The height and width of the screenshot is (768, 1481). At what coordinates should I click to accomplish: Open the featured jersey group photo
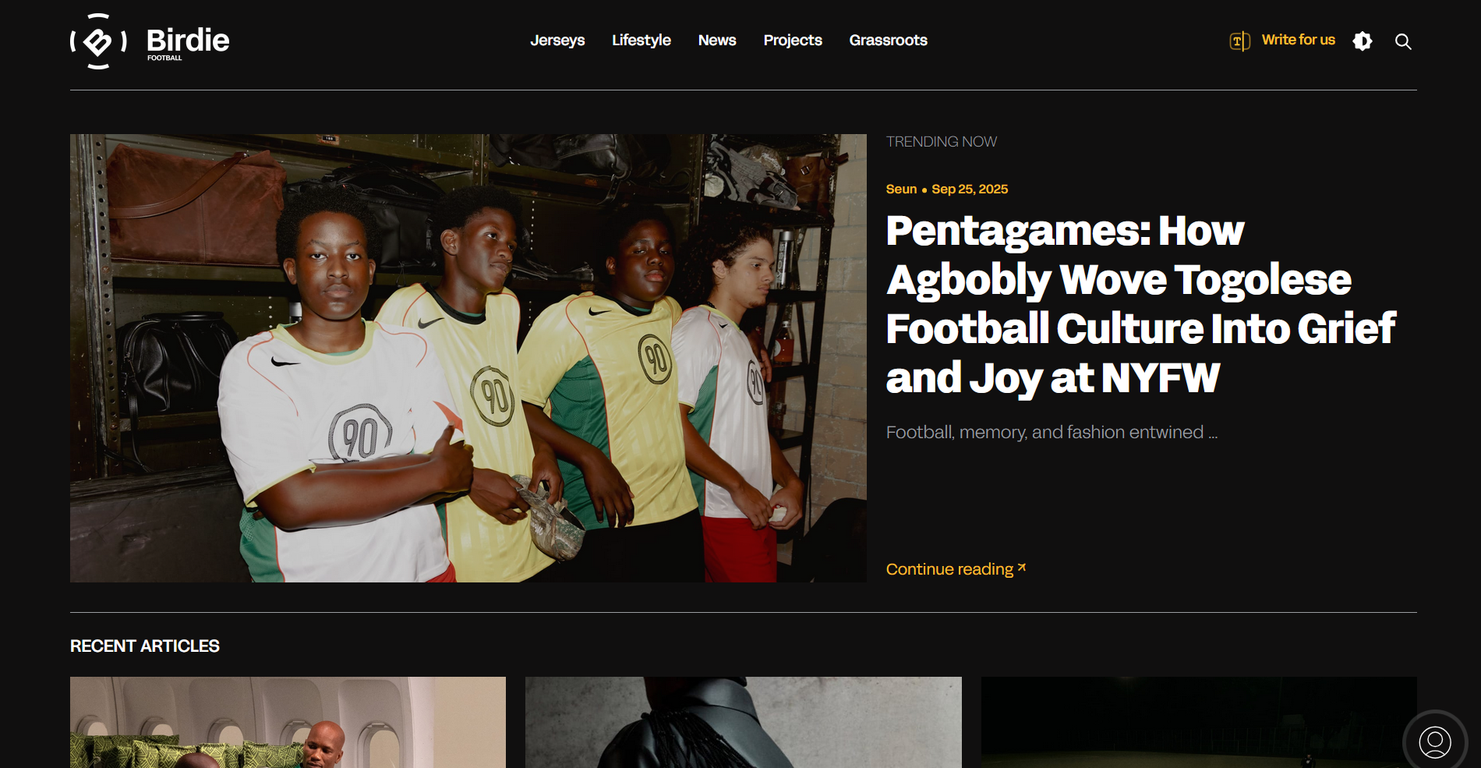click(468, 358)
